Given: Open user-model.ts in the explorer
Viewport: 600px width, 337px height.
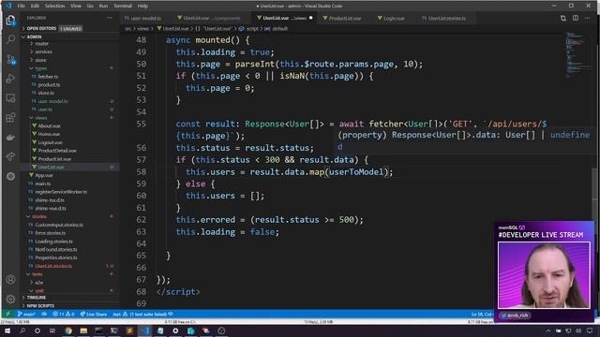Looking at the screenshot, I should point(52,101).
